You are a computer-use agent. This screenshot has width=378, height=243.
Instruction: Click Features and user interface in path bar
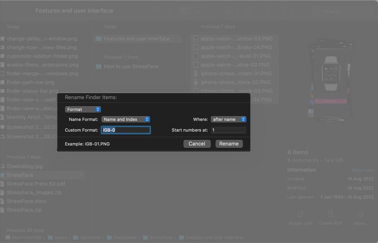211,237
